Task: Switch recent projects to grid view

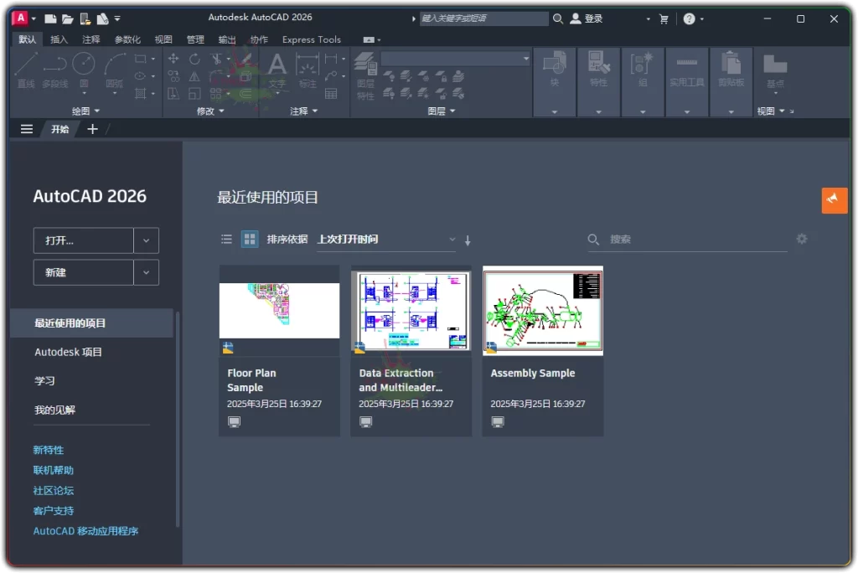Action: coord(250,239)
